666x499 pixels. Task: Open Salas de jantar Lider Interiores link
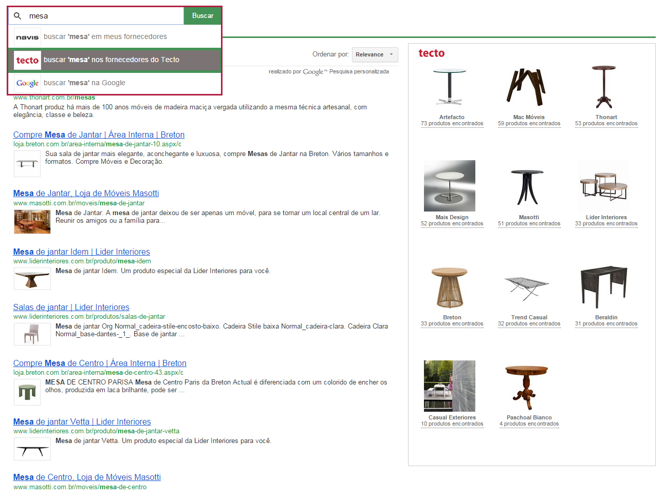click(x=71, y=307)
